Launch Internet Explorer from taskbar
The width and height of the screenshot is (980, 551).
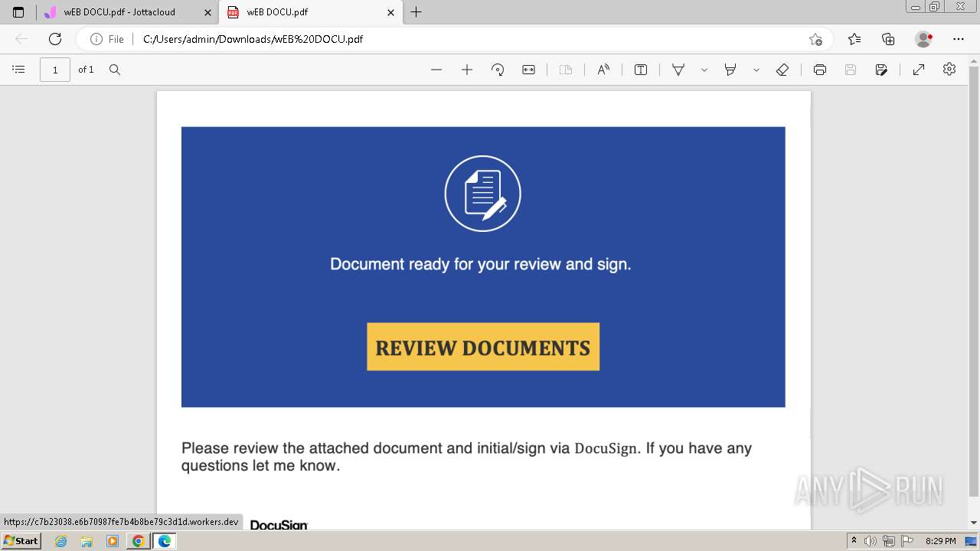pos(61,541)
